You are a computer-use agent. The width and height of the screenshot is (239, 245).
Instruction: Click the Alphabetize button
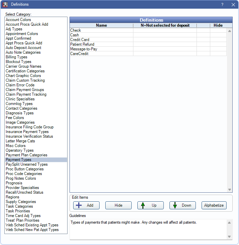tap(214, 205)
